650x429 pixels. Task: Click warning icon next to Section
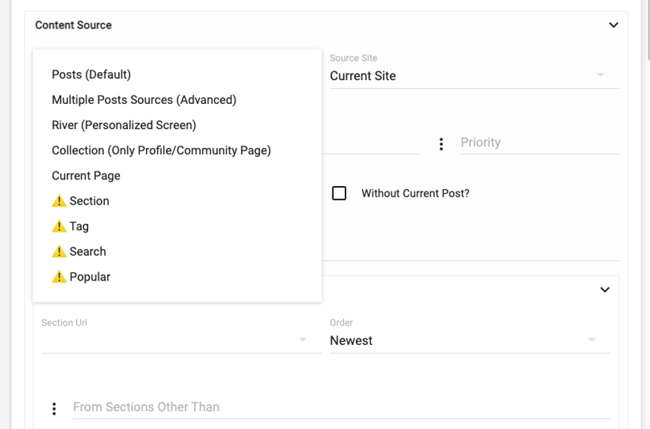[59, 201]
